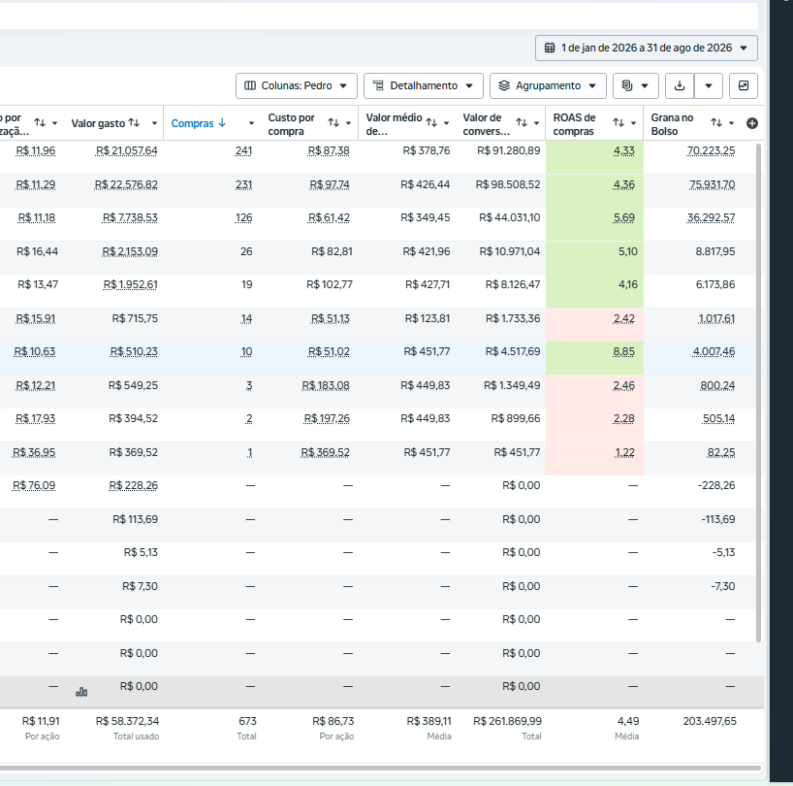Click the add column plus icon
793x786 pixels.
click(752, 123)
